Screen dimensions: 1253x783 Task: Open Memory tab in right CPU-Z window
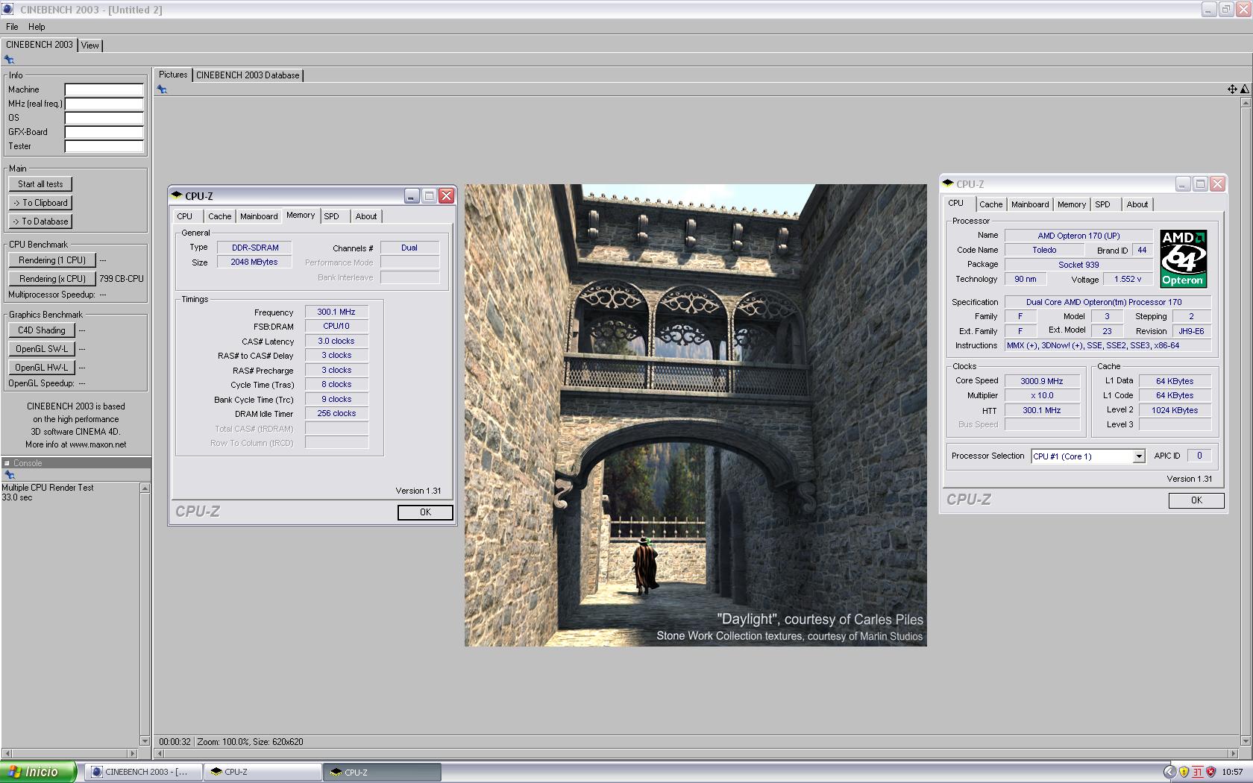(x=1071, y=204)
